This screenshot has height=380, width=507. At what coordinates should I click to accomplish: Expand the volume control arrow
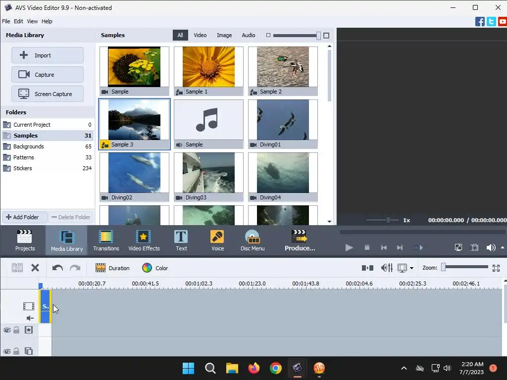503,247
